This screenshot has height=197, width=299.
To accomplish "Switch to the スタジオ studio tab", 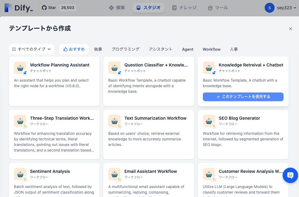I will (x=148, y=8).
